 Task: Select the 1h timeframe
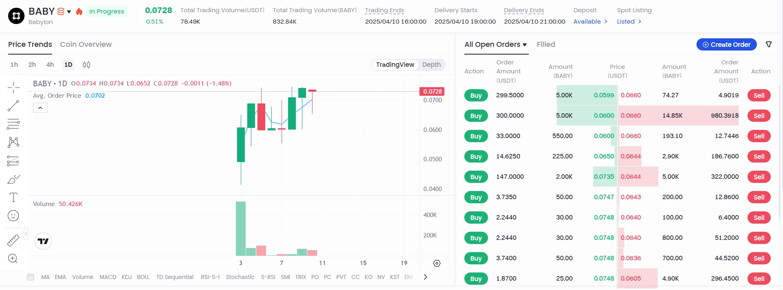14,64
